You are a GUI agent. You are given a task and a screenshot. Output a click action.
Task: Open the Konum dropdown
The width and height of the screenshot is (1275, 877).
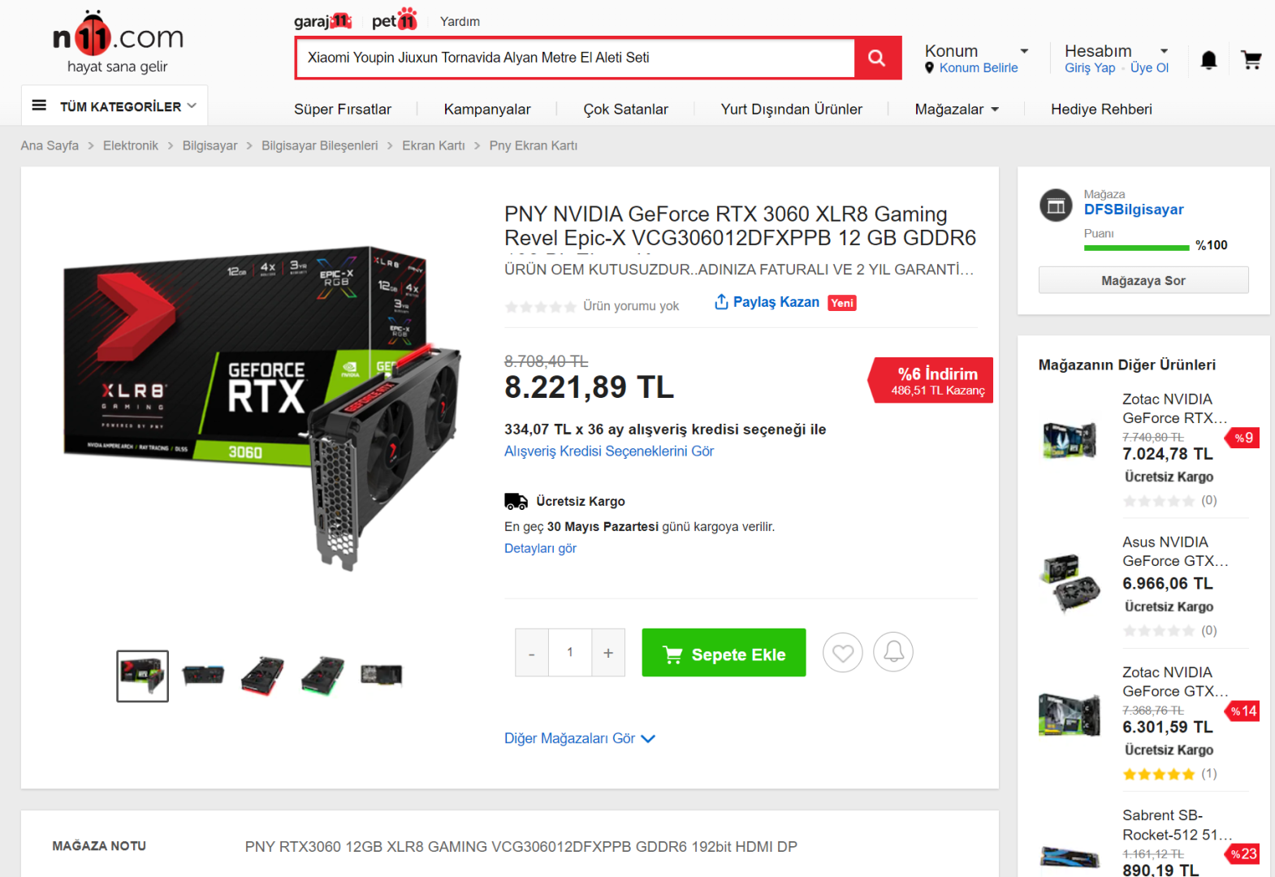[977, 51]
